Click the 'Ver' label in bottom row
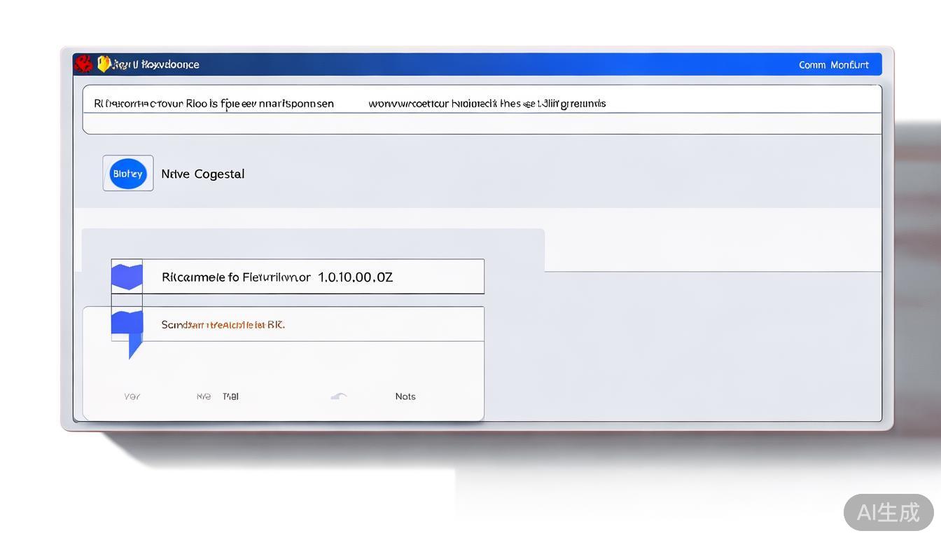Image resolution: width=941 pixels, height=538 pixels. coord(132,396)
